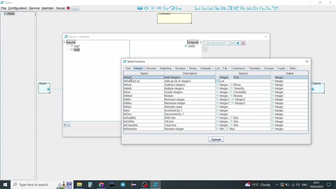Select the Text function category icon
Viewport: 336px width, 189px height.
coord(197,8)
